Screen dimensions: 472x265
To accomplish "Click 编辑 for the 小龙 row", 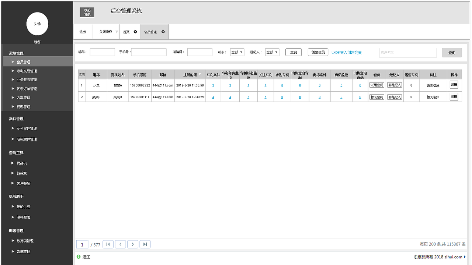I will coord(454,85).
